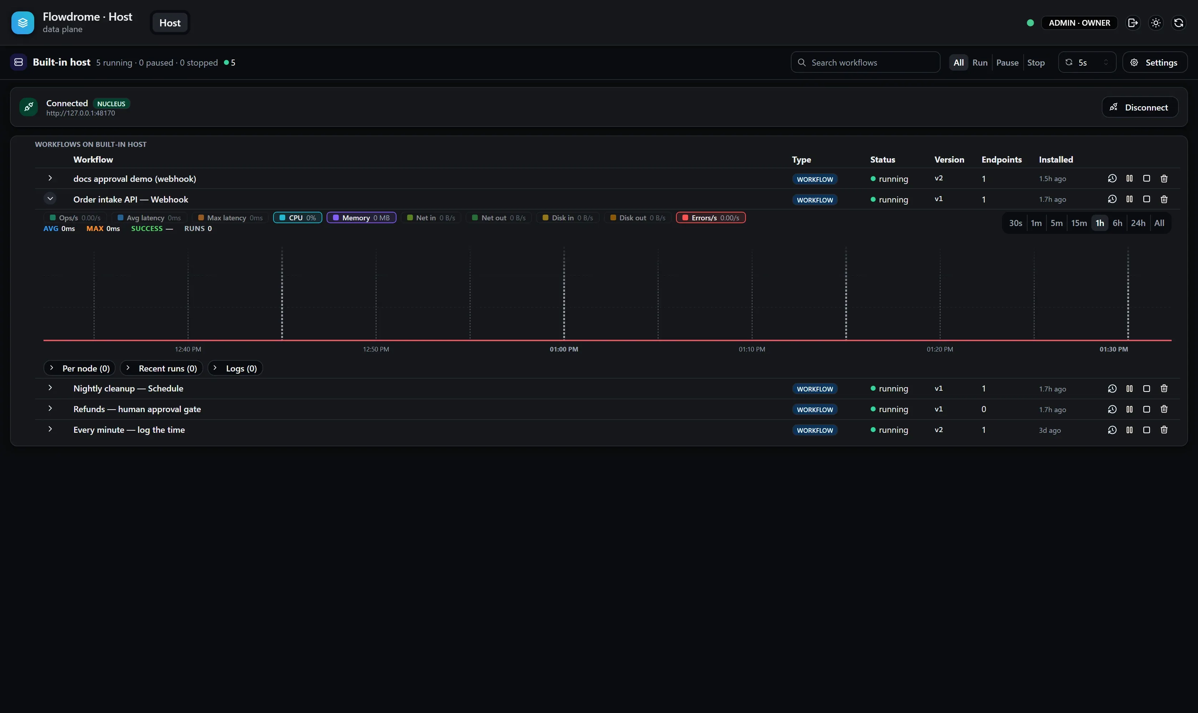The width and height of the screenshot is (1198, 713).
Task: Set chart range to 6h
Action: point(1117,223)
